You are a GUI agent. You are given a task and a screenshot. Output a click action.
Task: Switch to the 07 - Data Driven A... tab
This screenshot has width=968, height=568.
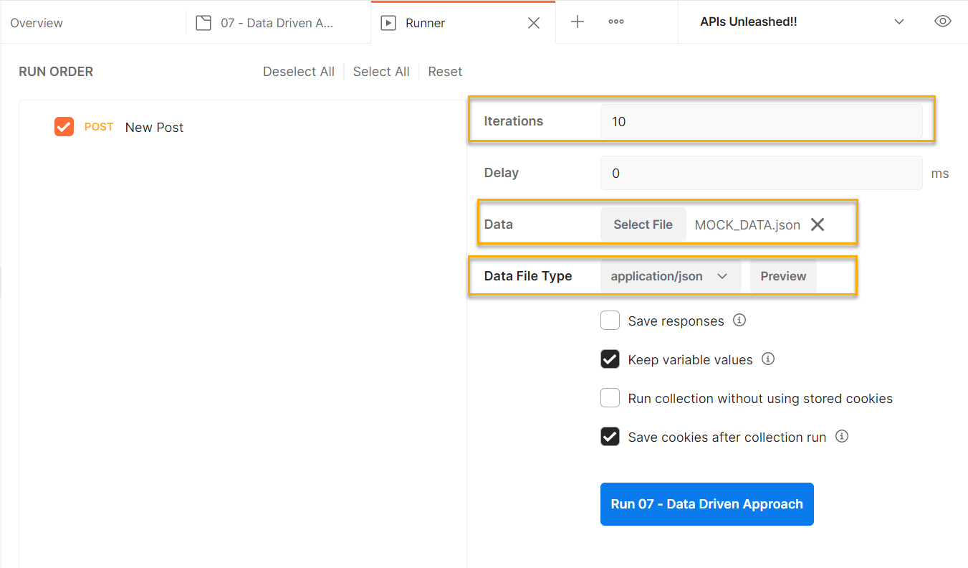pos(278,23)
